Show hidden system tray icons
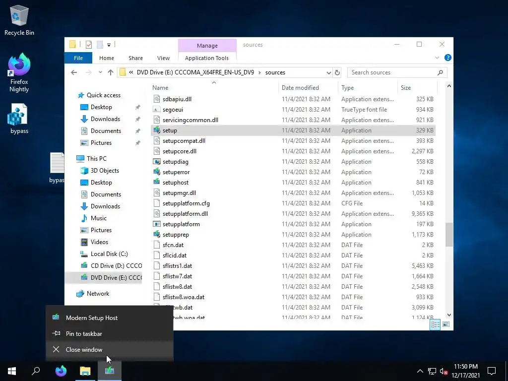Screen dimensions: 508x381 420,371
